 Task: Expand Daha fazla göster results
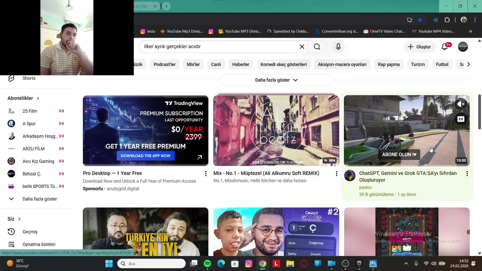pyautogui.click(x=276, y=80)
